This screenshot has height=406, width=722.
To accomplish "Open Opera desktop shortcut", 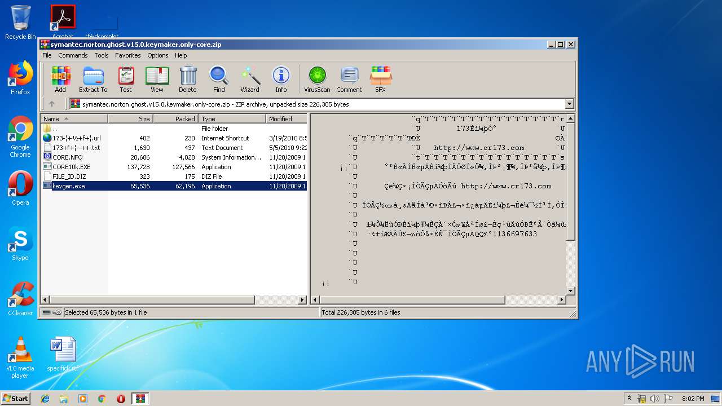I will click(x=20, y=188).
